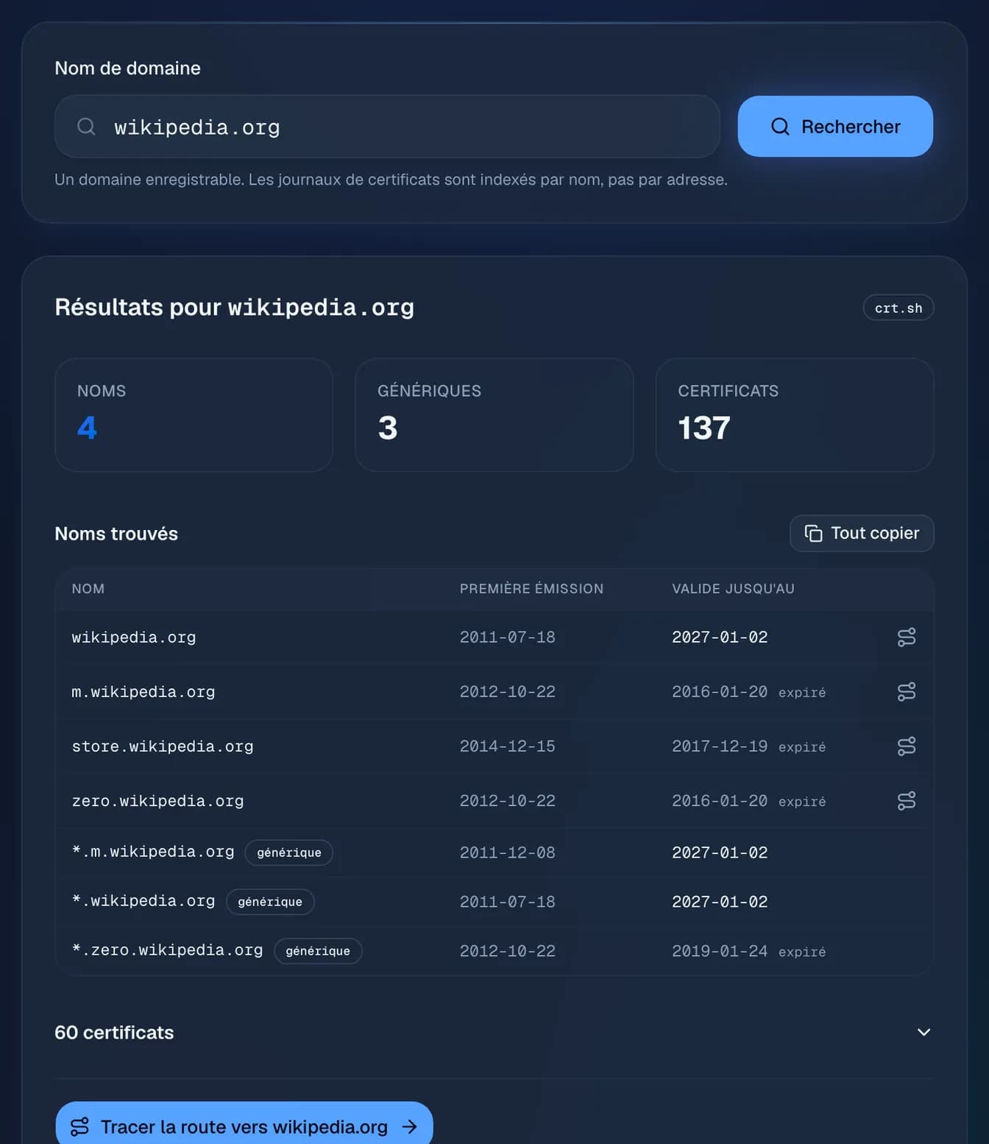This screenshot has height=1144, width=989.
Task: Select the CERTIFICATS 137 card
Action: click(795, 415)
